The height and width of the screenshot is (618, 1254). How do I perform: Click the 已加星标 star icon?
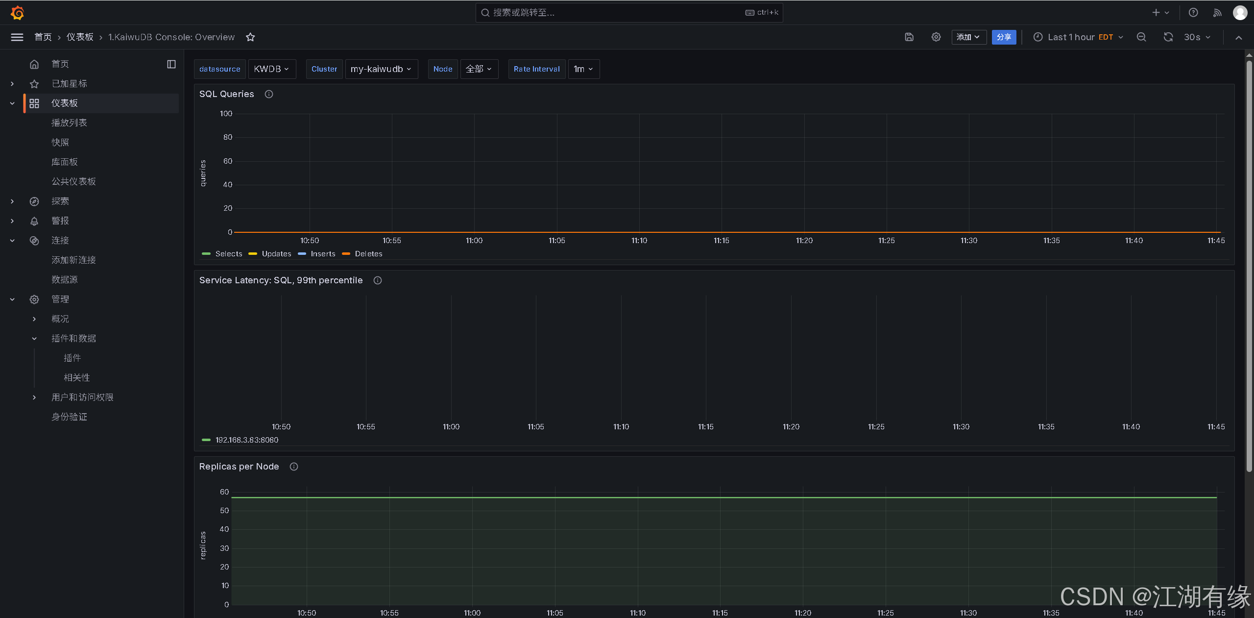point(34,84)
